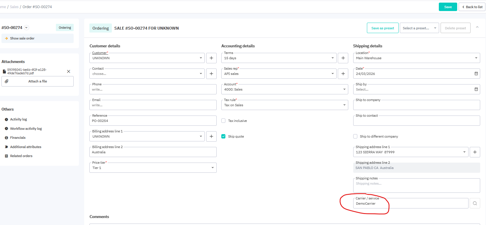The width and height of the screenshot is (486, 225).
Task: Open the Price tier dropdown
Action: tap(153, 168)
